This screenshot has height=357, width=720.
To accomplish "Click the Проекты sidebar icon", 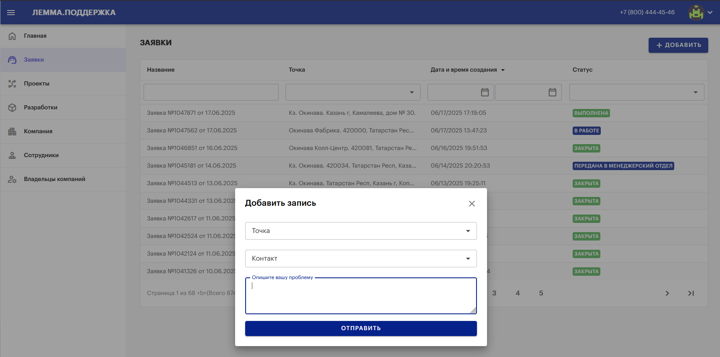I will click(12, 84).
